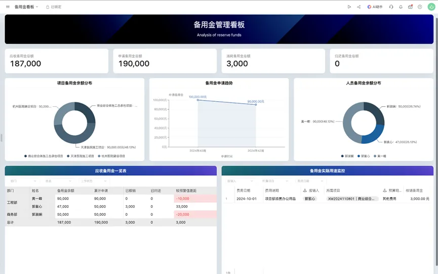Click the left sidebar collapse handle

(2, 138)
